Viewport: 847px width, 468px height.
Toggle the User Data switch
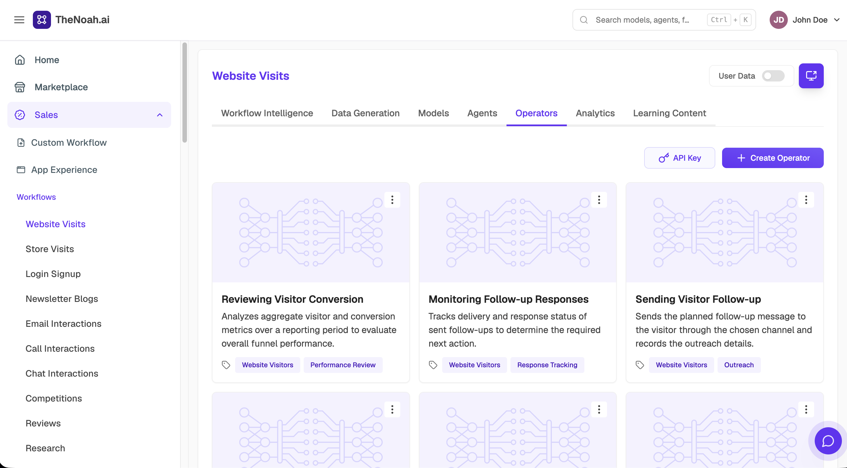pos(773,76)
